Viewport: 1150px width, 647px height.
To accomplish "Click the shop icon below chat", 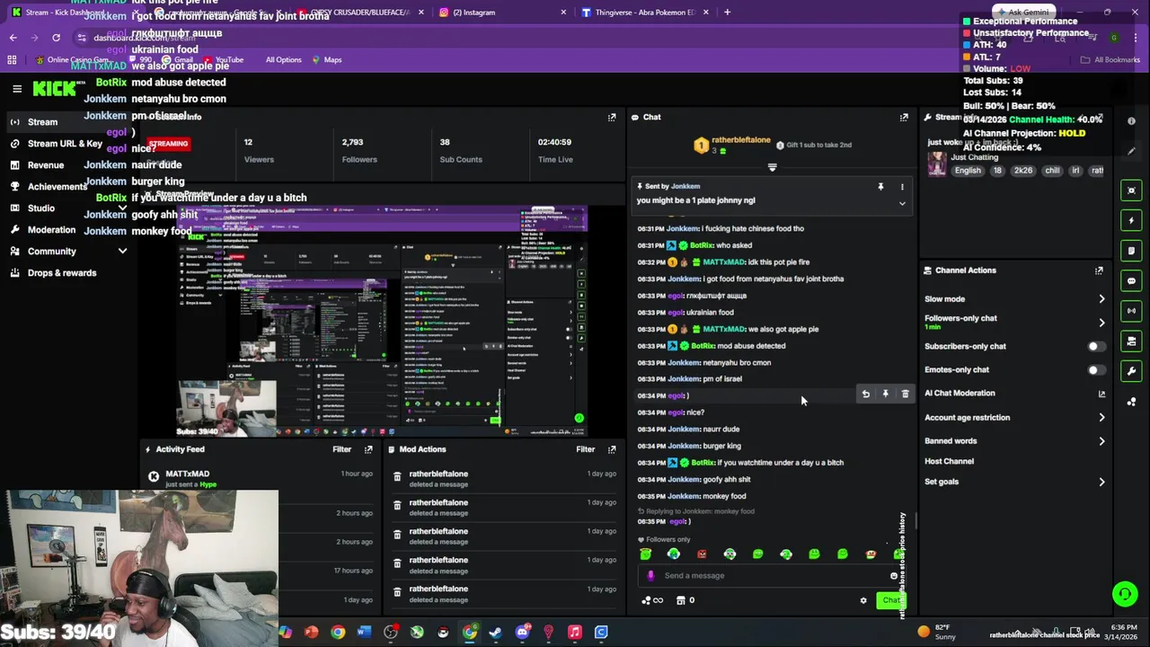I will tap(681, 600).
